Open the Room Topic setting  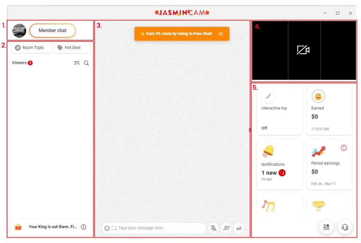[x=32, y=48]
